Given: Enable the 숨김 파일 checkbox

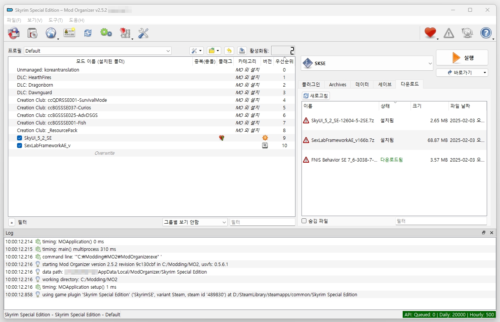Looking at the screenshot, I should click(304, 221).
